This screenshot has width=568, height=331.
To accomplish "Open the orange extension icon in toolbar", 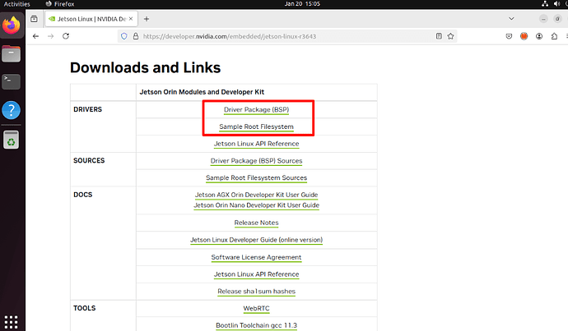I will pyautogui.click(x=524, y=36).
